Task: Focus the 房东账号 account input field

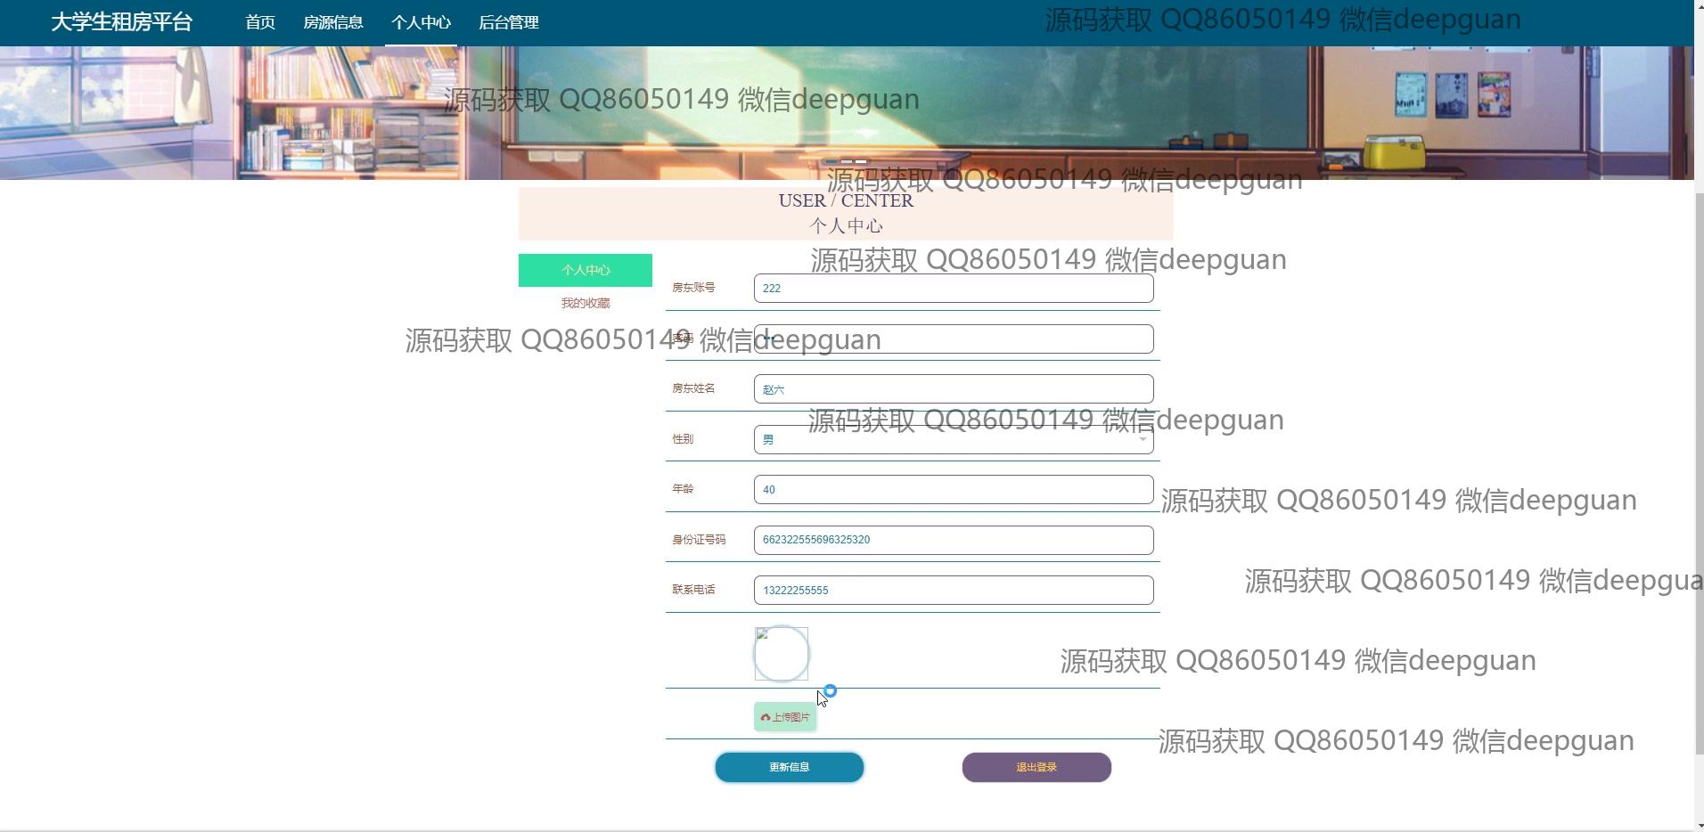Action: pyautogui.click(x=954, y=289)
